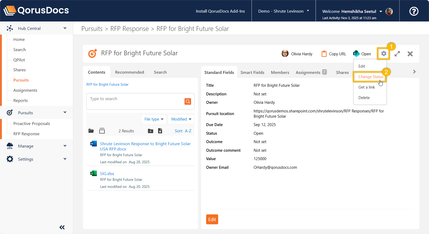This screenshot has height=234, width=429.
Task: Switch to the Smart Fields tab
Action: [x=252, y=72]
